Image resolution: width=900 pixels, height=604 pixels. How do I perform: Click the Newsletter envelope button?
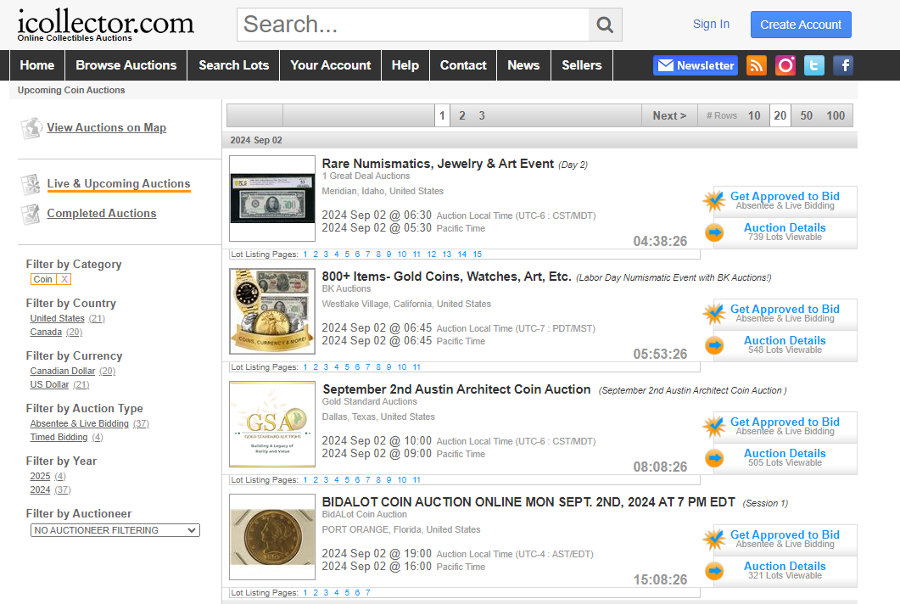(x=696, y=65)
